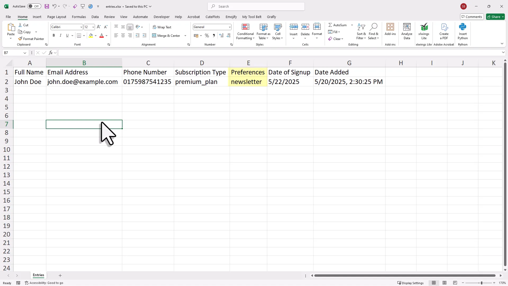Open the font name Calibri dropdown
This screenshot has height=286, width=508.
pos(81,27)
